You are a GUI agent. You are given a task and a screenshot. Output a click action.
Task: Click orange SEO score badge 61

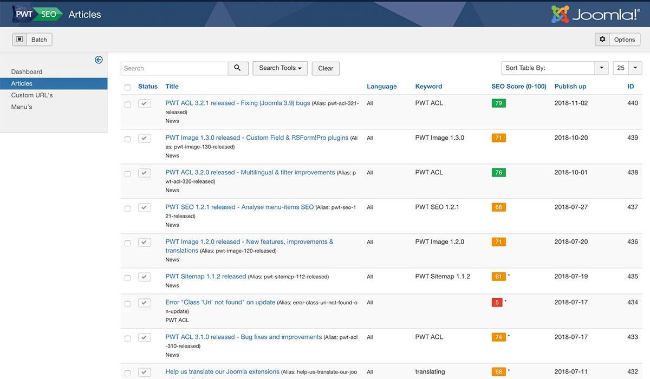[498, 276]
